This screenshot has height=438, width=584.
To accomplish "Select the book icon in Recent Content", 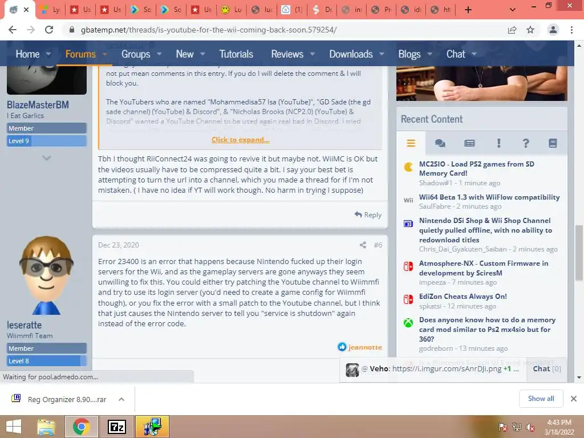I will pos(553,143).
